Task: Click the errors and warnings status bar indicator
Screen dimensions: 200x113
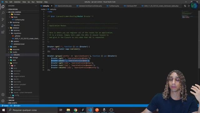Action: click(17, 106)
